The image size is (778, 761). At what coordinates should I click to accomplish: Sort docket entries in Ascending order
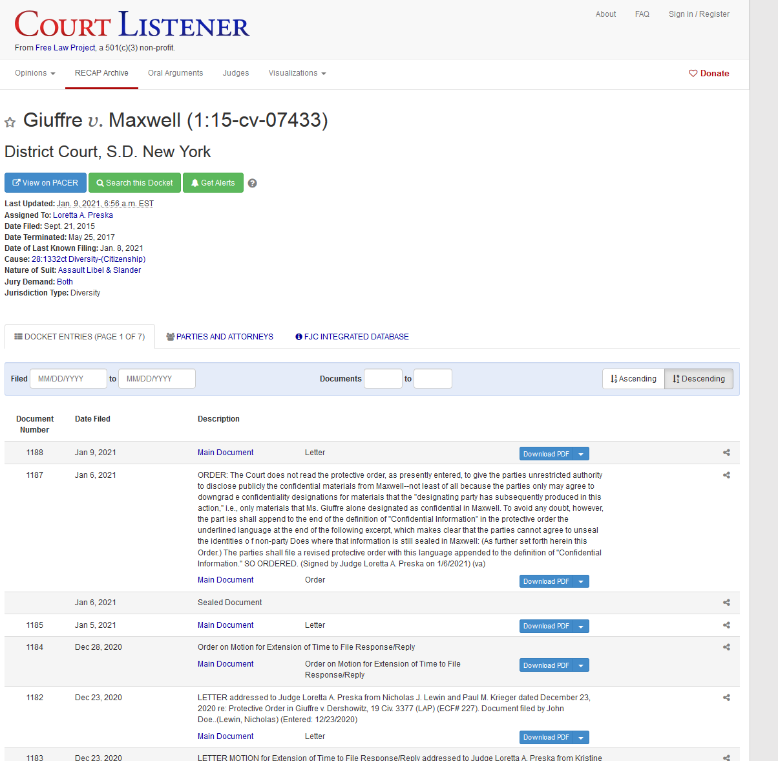click(633, 379)
